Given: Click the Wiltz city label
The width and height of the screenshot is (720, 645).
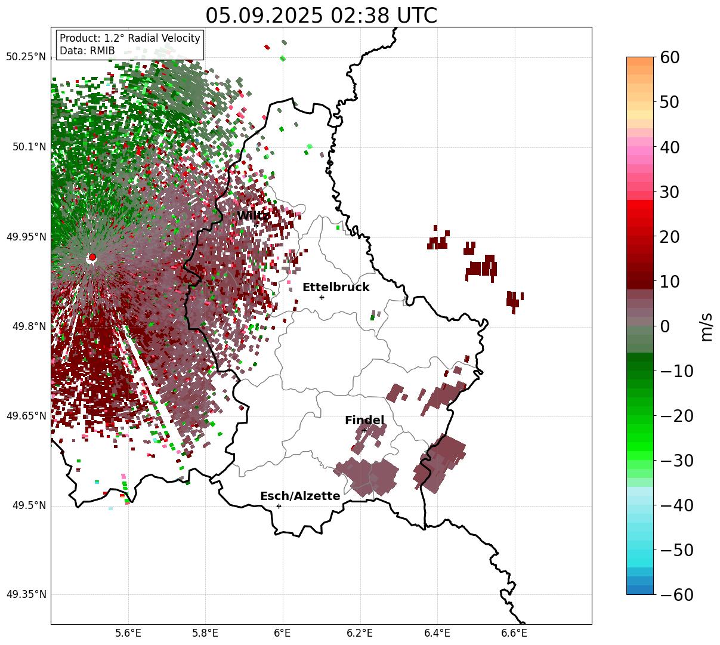Looking at the screenshot, I should (x=253, y=215).
